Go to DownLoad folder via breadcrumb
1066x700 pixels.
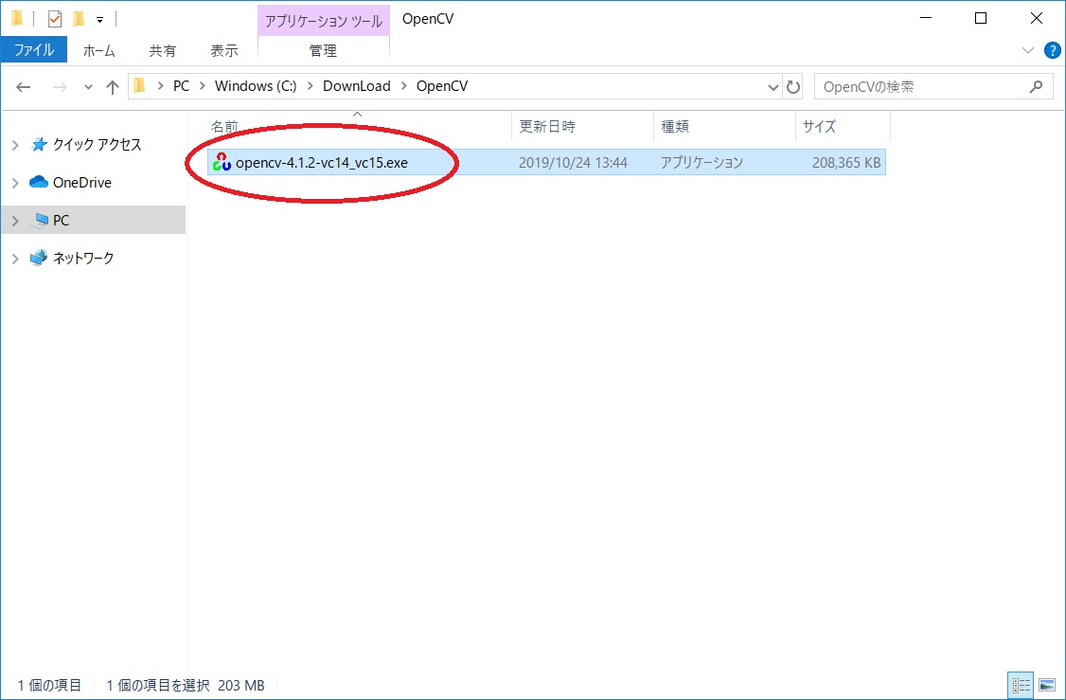357,85
